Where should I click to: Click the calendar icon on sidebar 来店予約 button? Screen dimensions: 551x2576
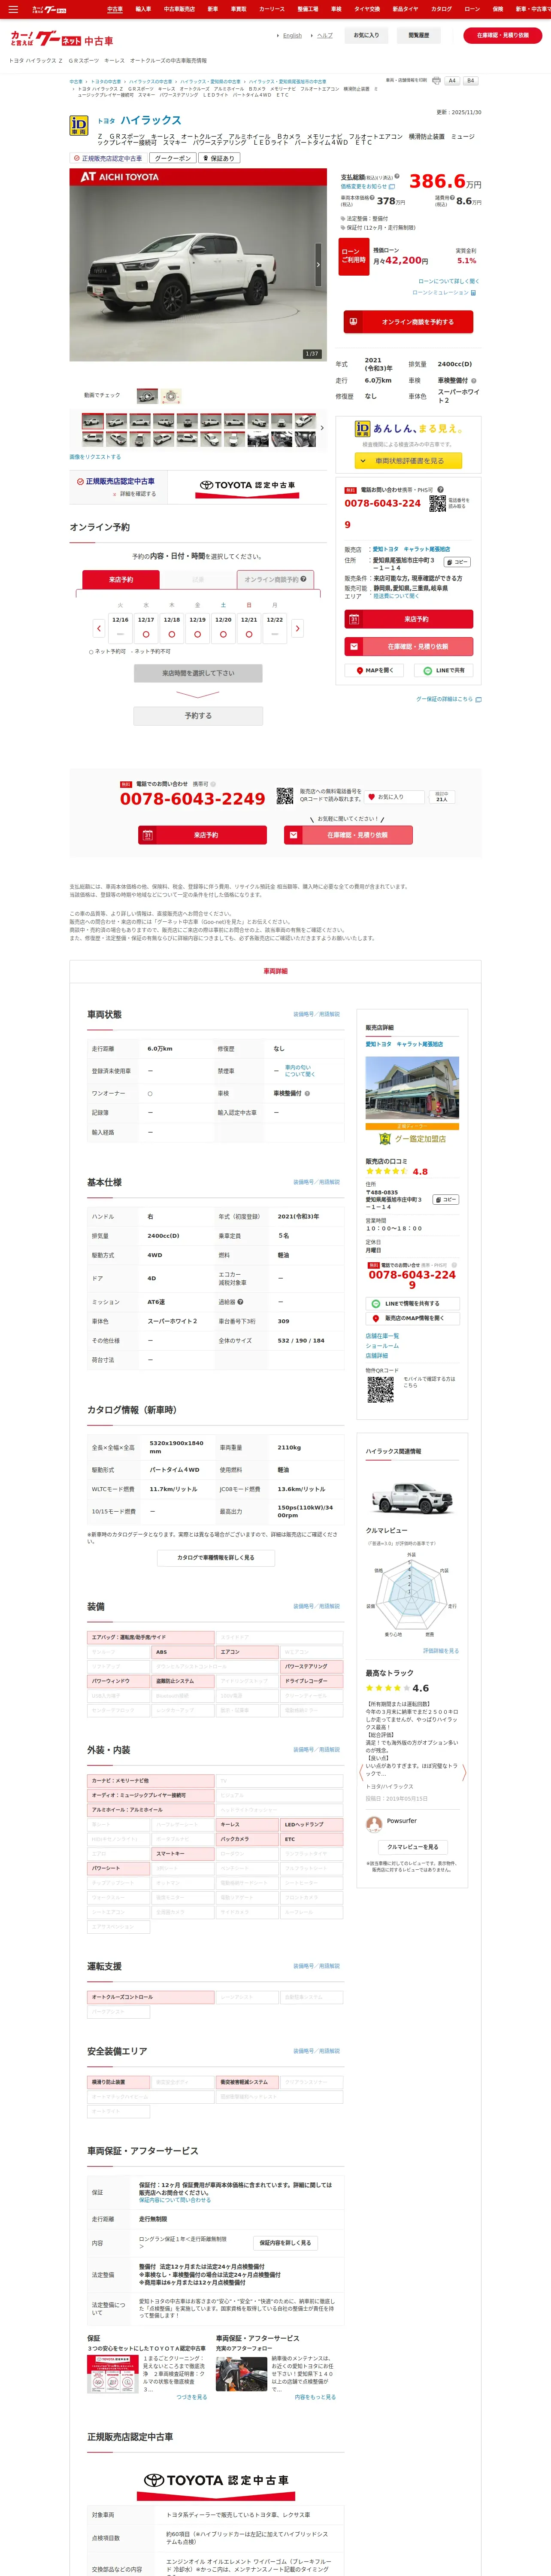(x=354, y=620)
